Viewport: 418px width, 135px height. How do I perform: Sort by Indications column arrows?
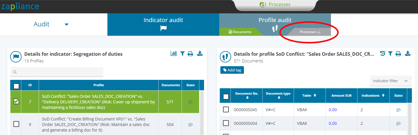[x=383, y=96]
